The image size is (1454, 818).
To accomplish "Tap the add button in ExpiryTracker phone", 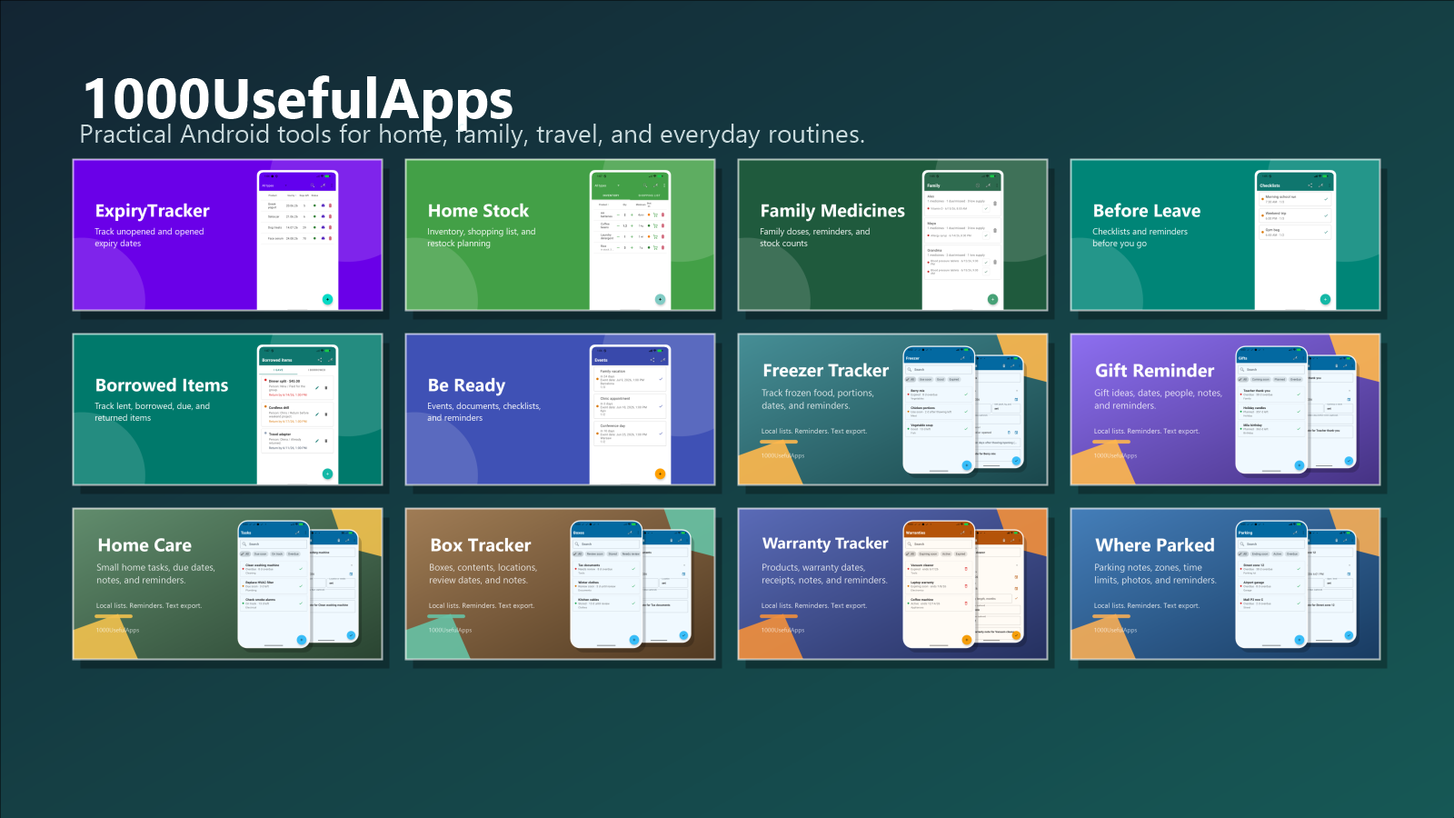I will click(327, 299).
